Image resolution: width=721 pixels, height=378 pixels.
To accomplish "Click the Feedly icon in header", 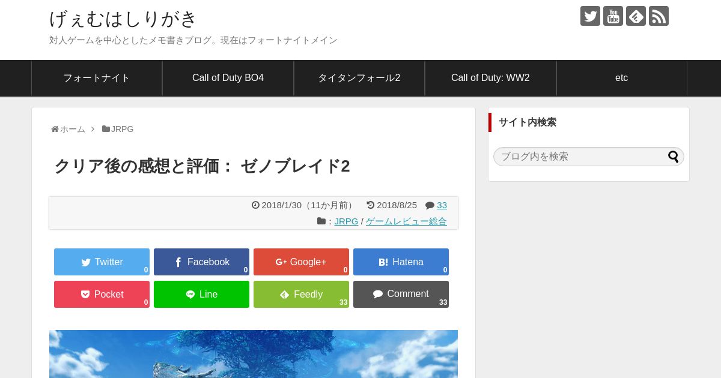I will pos(636,16).
